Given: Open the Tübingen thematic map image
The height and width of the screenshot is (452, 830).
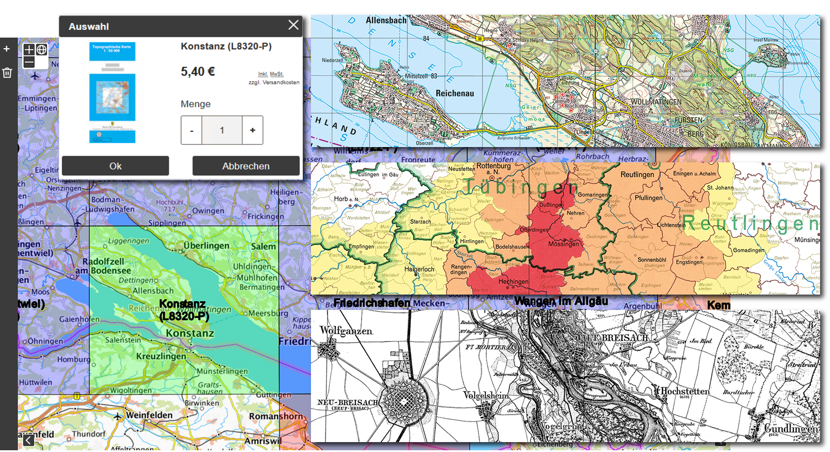Looking at the screenshot, I should coord(565,228).
